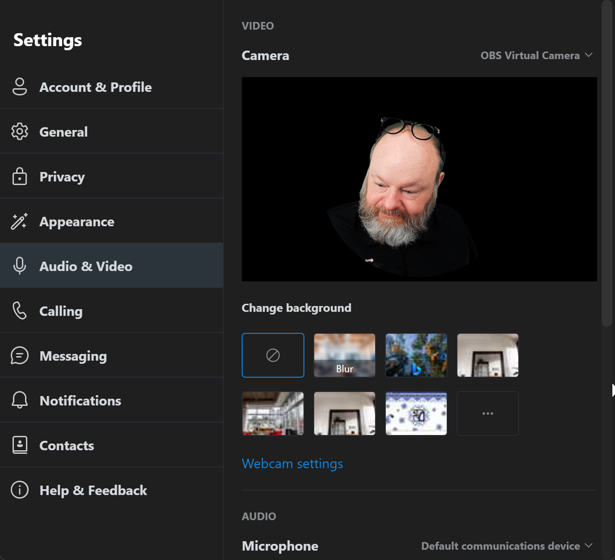Click the Messaging chat bubble icon
The height and width of the screenshot is (560, 615).
pyautogui.click(x=20, y=355)
